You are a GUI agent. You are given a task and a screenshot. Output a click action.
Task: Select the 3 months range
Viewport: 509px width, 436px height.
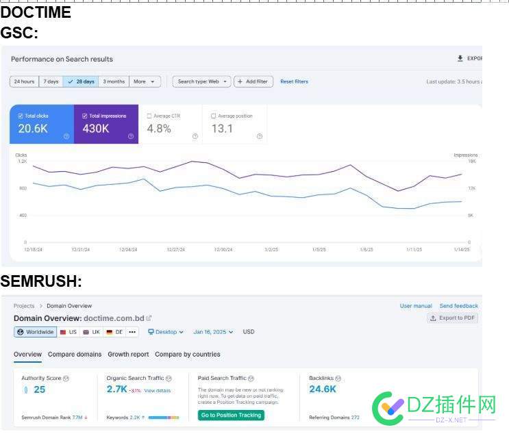(114, 81)
